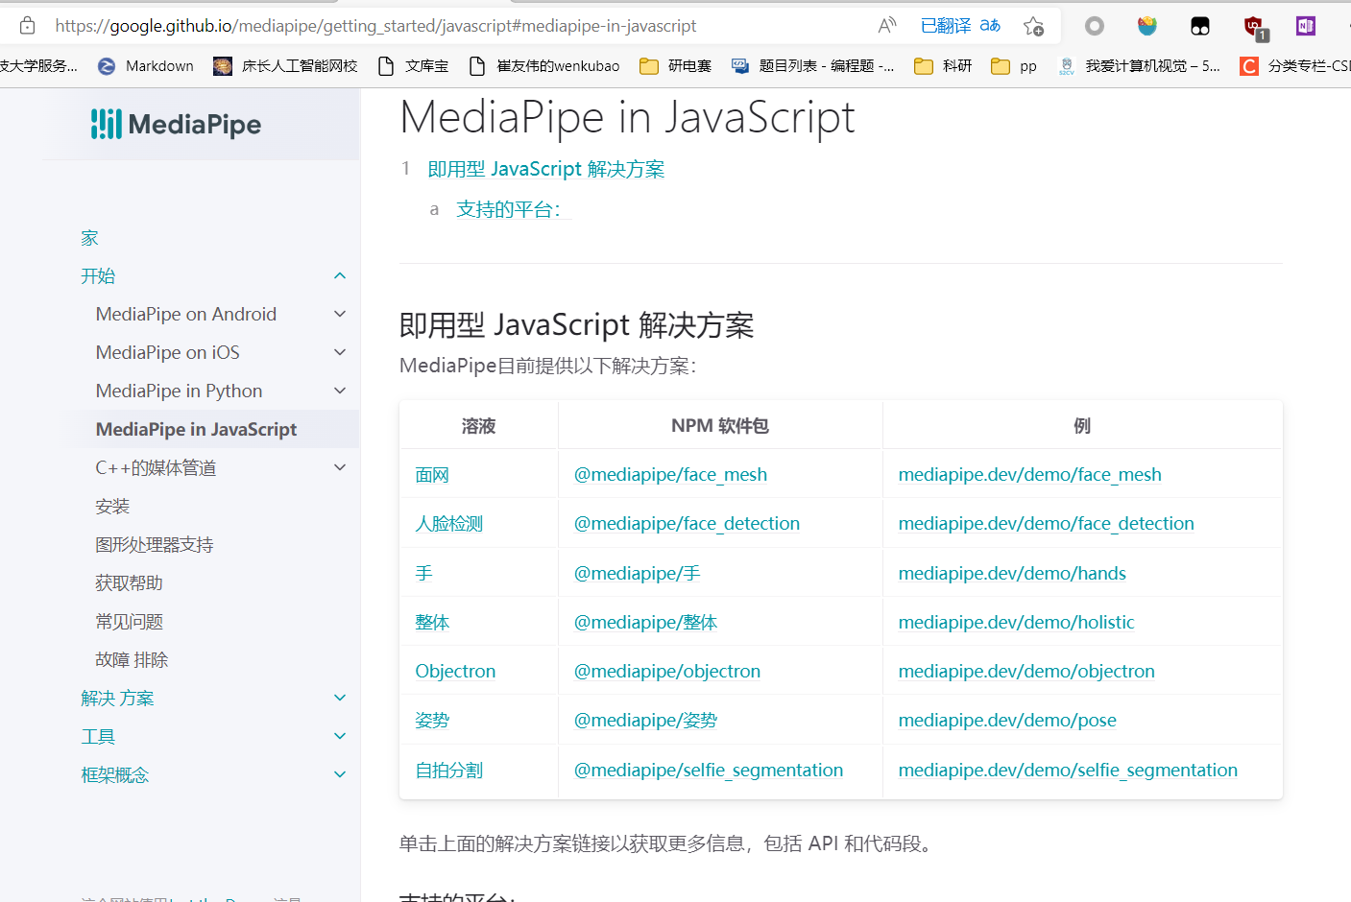Screen dimensions: 1351x902
Task: Click the page info icon left of the address bar
Action: point(26,26)
